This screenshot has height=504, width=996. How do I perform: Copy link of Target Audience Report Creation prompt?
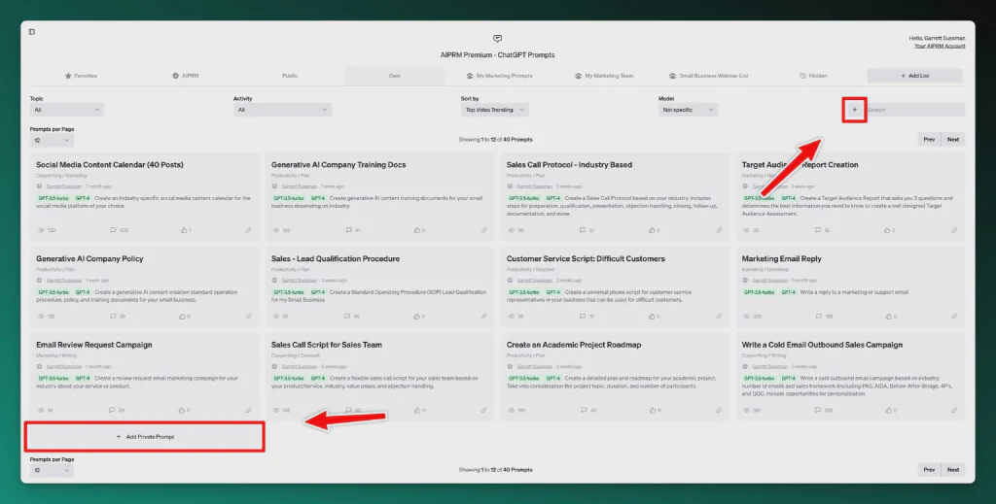(954, 230)
